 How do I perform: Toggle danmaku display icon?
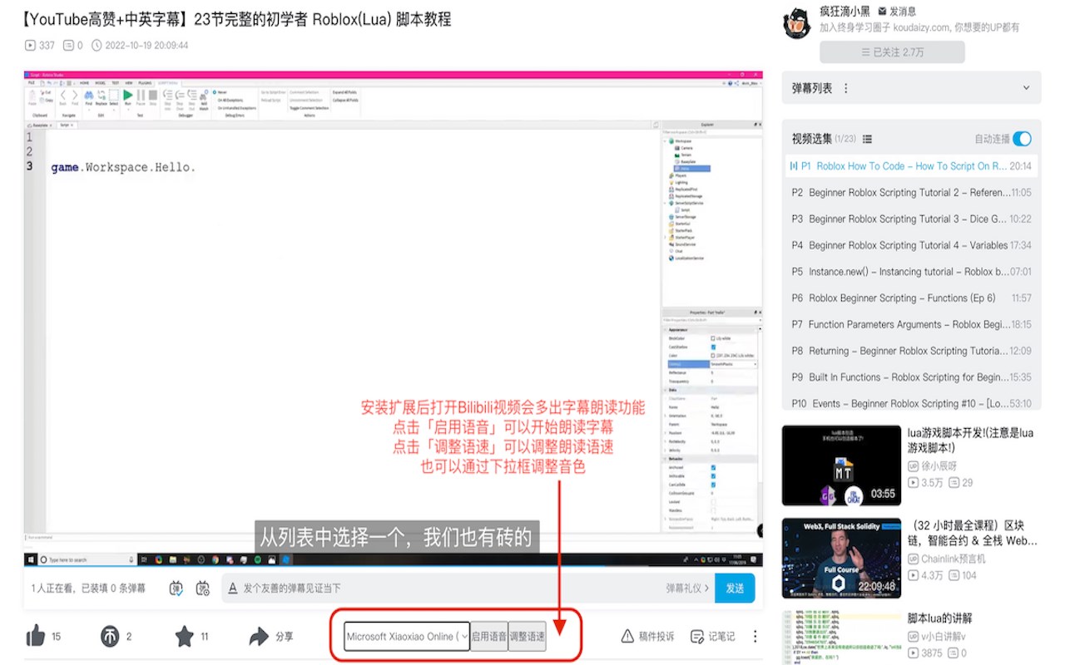point(176,588)
